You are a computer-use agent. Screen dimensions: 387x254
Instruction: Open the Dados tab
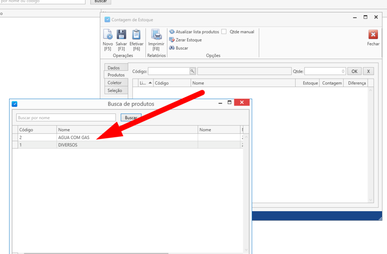point(114,68)
